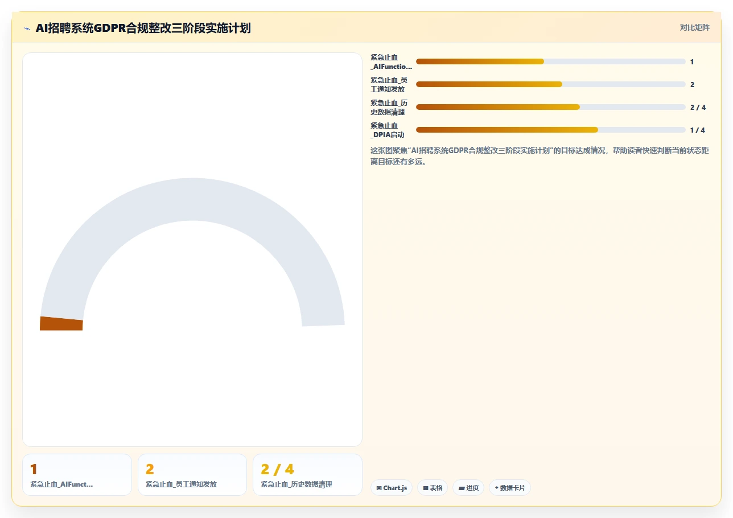
Task: Click progress bar for 紧急止血_AIFunctio…
Action: (551, 61)
